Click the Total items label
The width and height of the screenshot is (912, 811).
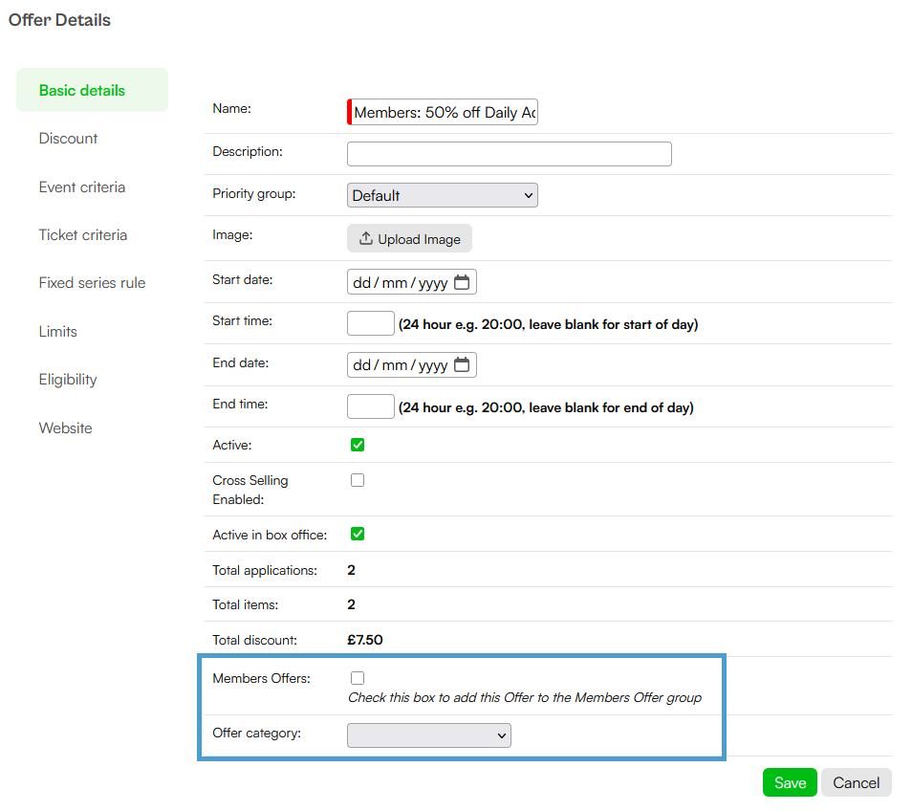[245, 605]
